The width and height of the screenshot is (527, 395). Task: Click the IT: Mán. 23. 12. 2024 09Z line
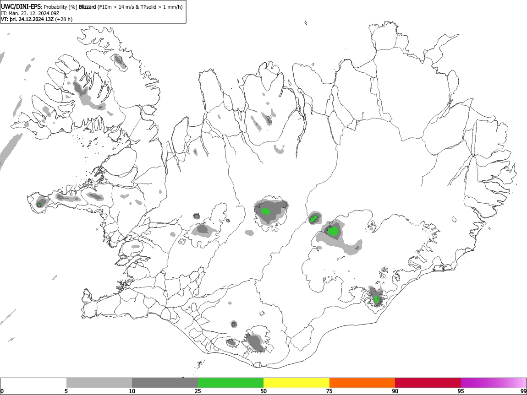point(30,13)
